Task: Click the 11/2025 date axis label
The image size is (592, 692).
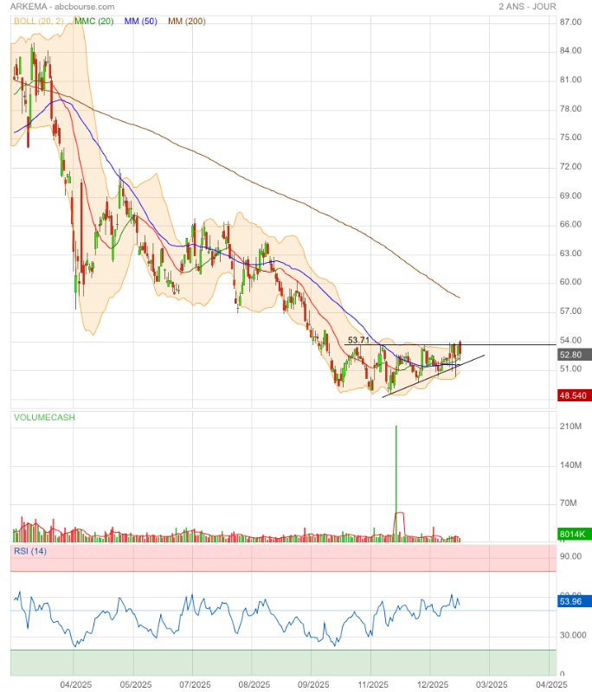Action: click(373, 684)
